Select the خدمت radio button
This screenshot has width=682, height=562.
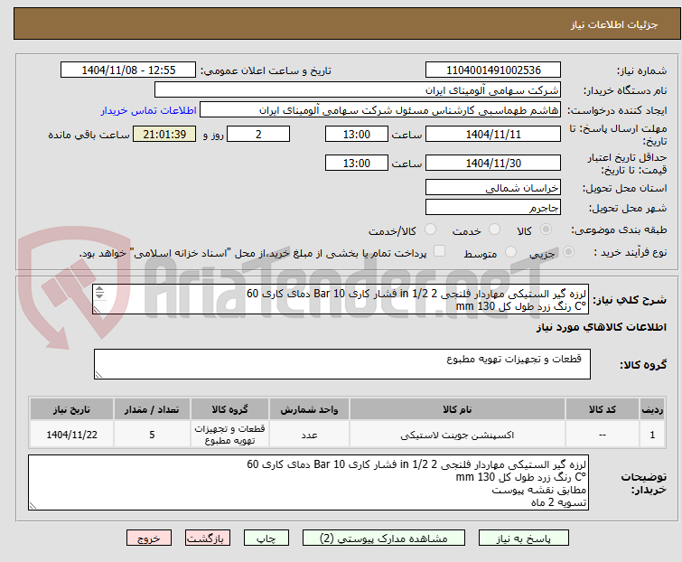pyautogui.click(x=494, y=229)
